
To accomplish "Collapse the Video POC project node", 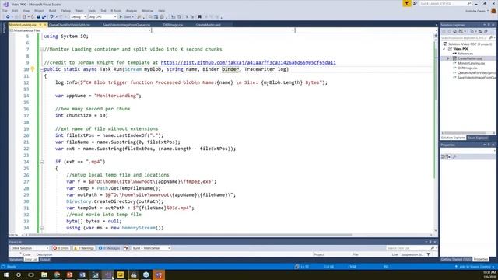I will coord(444,49).
